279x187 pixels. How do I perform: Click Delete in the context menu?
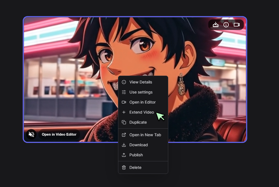click(135, 167)
